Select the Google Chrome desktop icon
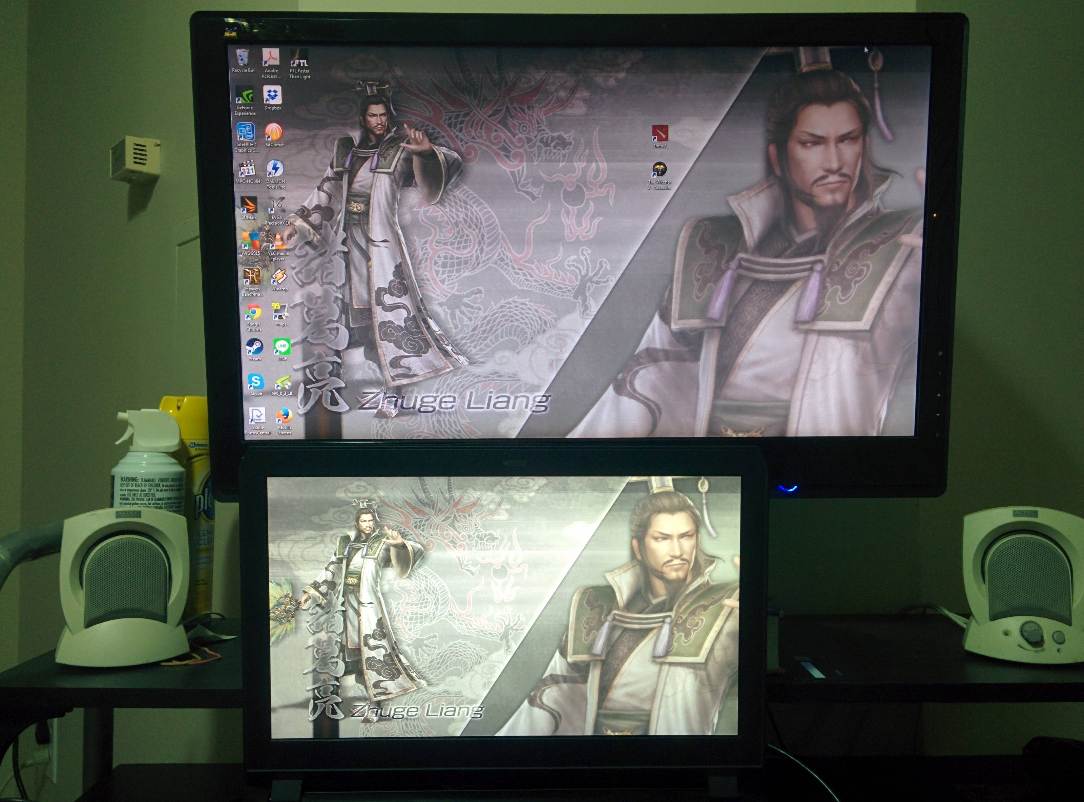Viewport: 1084px width, 802px height. [x=253, y=317]
